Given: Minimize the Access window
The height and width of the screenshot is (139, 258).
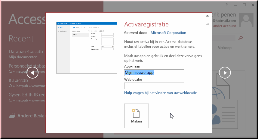Looking at the screenshot, I should point(235,5).
